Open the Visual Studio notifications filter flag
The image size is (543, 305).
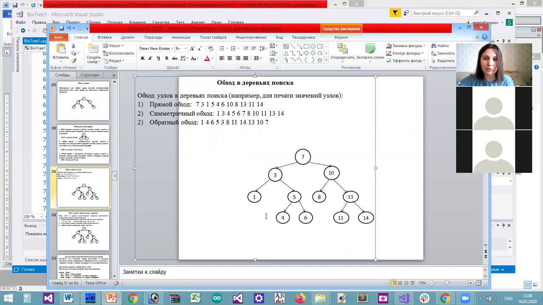click(x=395, y=13)
